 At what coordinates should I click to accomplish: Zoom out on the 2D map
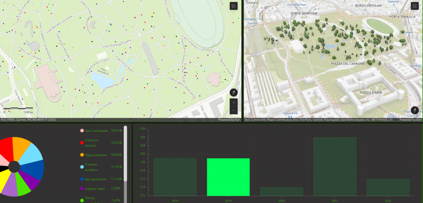coord(234,110)
